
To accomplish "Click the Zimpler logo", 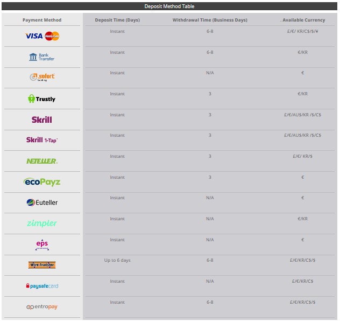I will [42, 223].
